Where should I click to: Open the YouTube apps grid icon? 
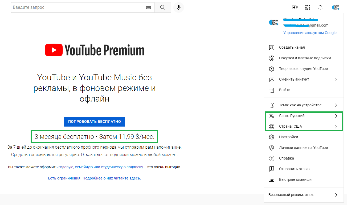coord(308,7)
